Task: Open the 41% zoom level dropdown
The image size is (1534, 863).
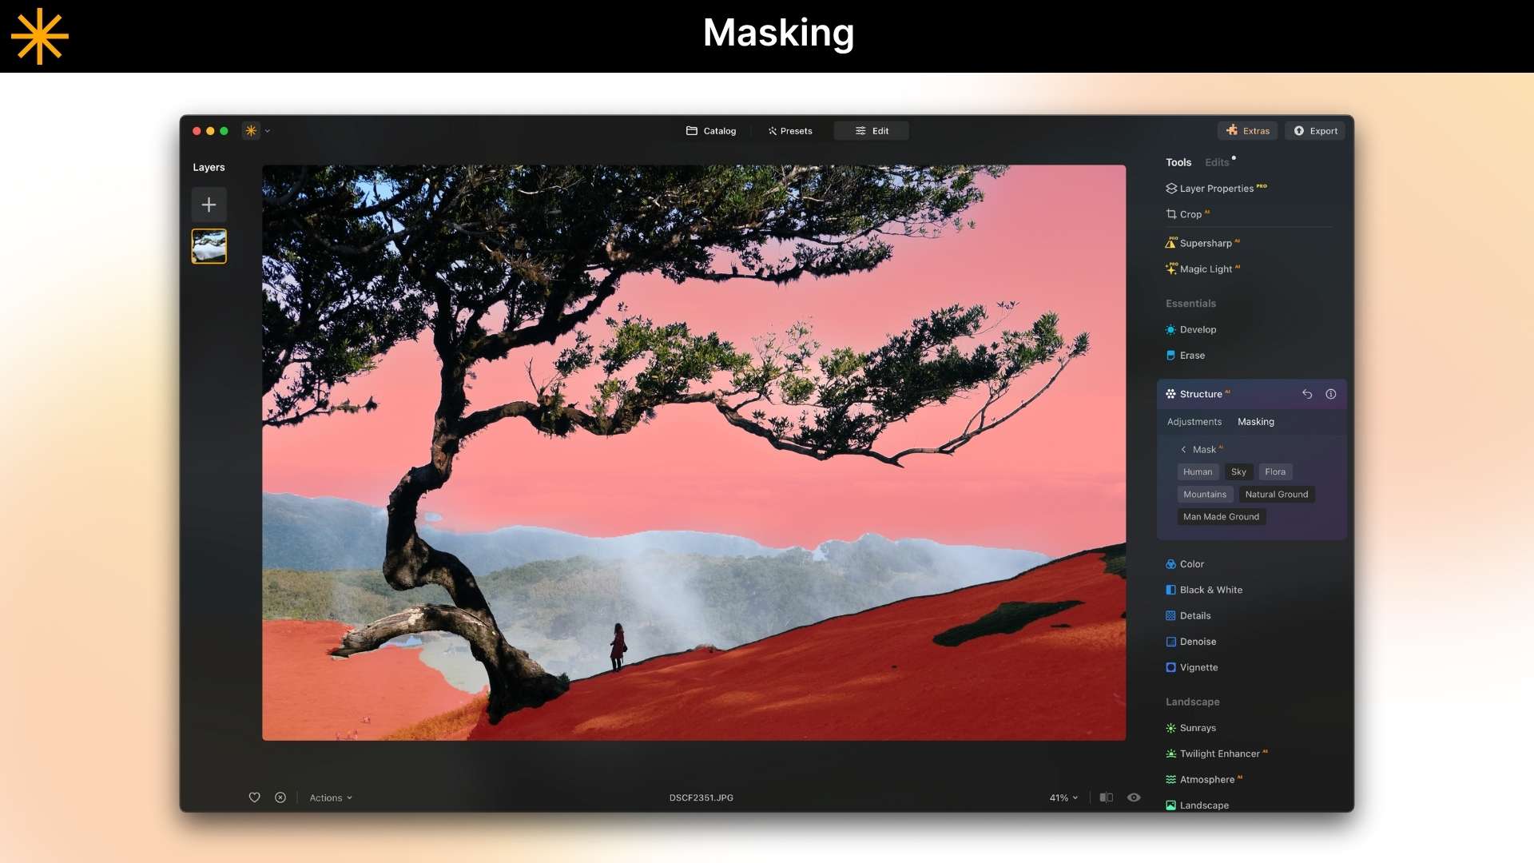Action: 1063,797
